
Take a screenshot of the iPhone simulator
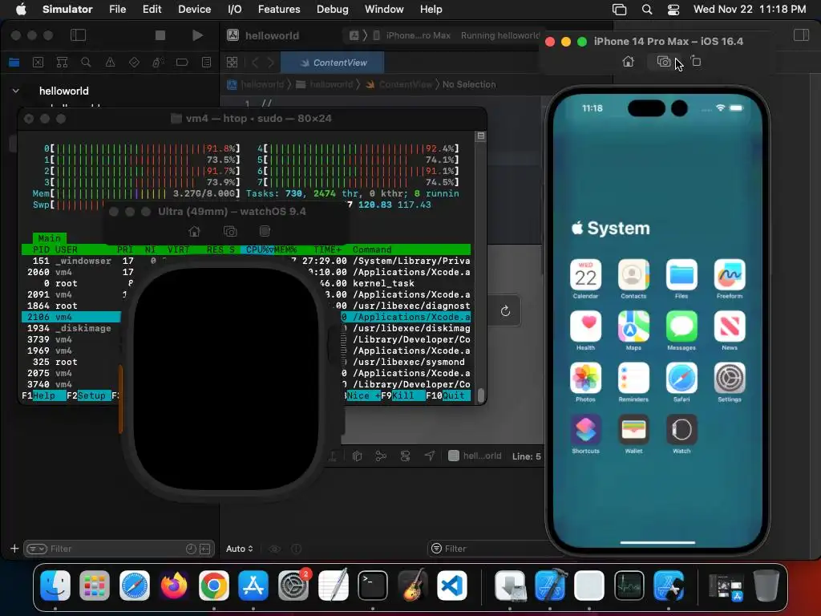[x=663, y=62]
